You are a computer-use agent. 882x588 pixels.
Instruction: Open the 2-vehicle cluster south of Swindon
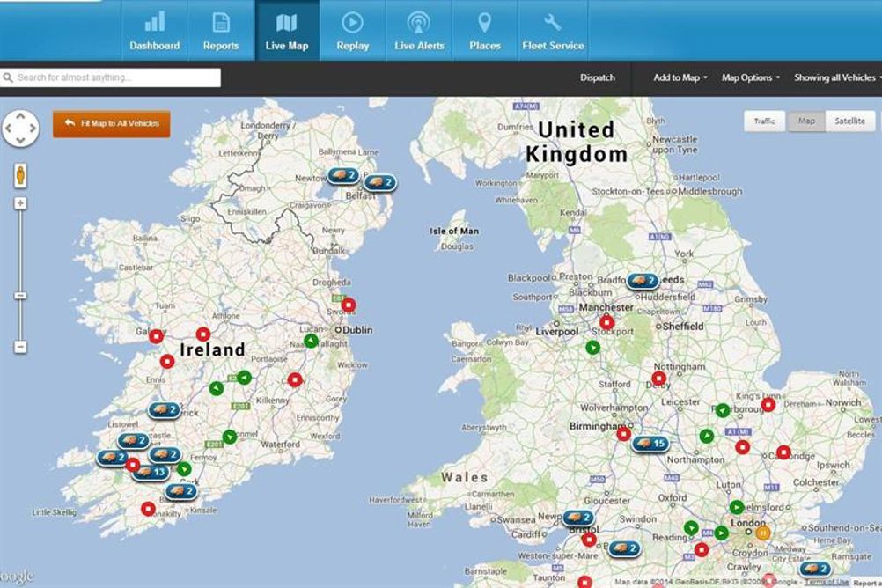(624, 548)
